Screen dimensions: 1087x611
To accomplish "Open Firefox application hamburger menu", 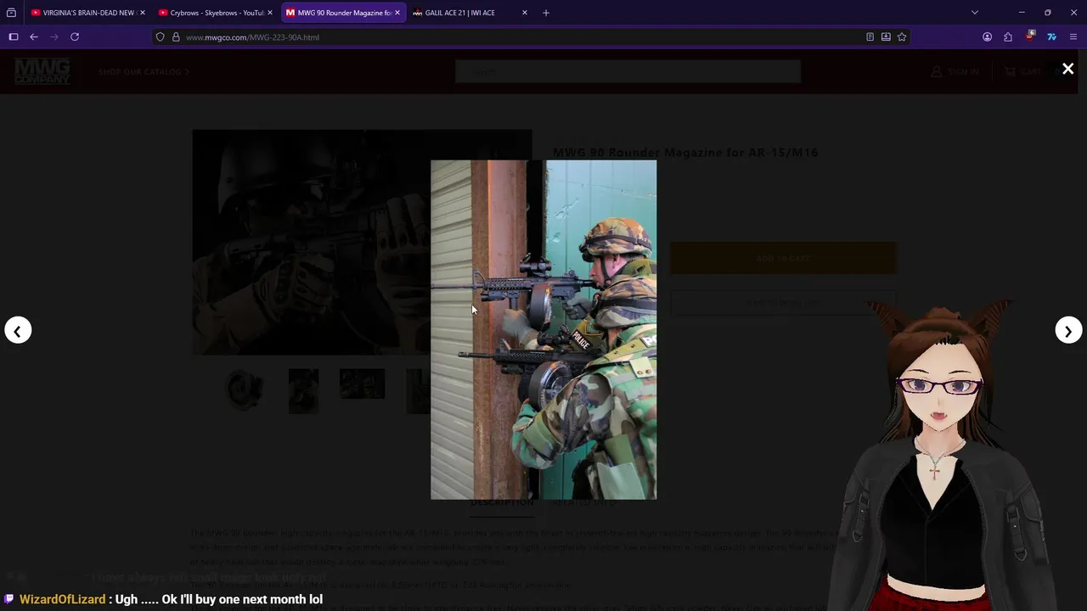I will tap(1073, 36).
